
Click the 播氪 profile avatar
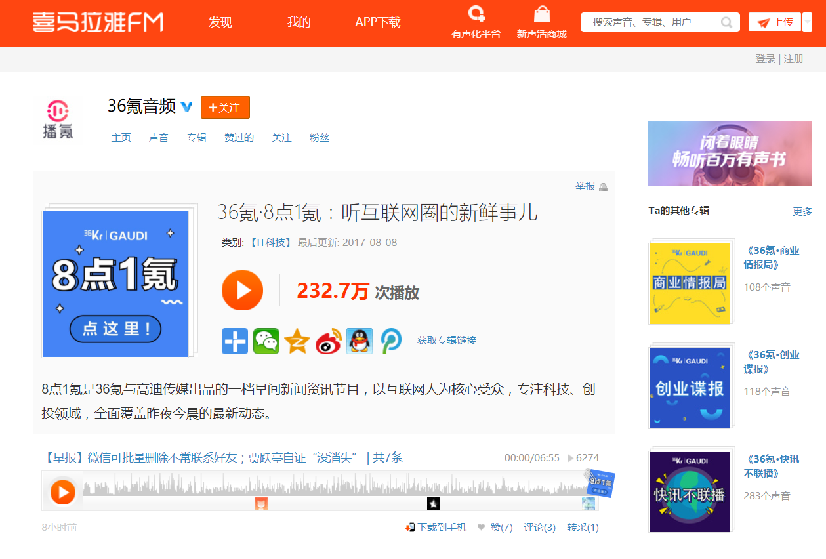point(58,119)
